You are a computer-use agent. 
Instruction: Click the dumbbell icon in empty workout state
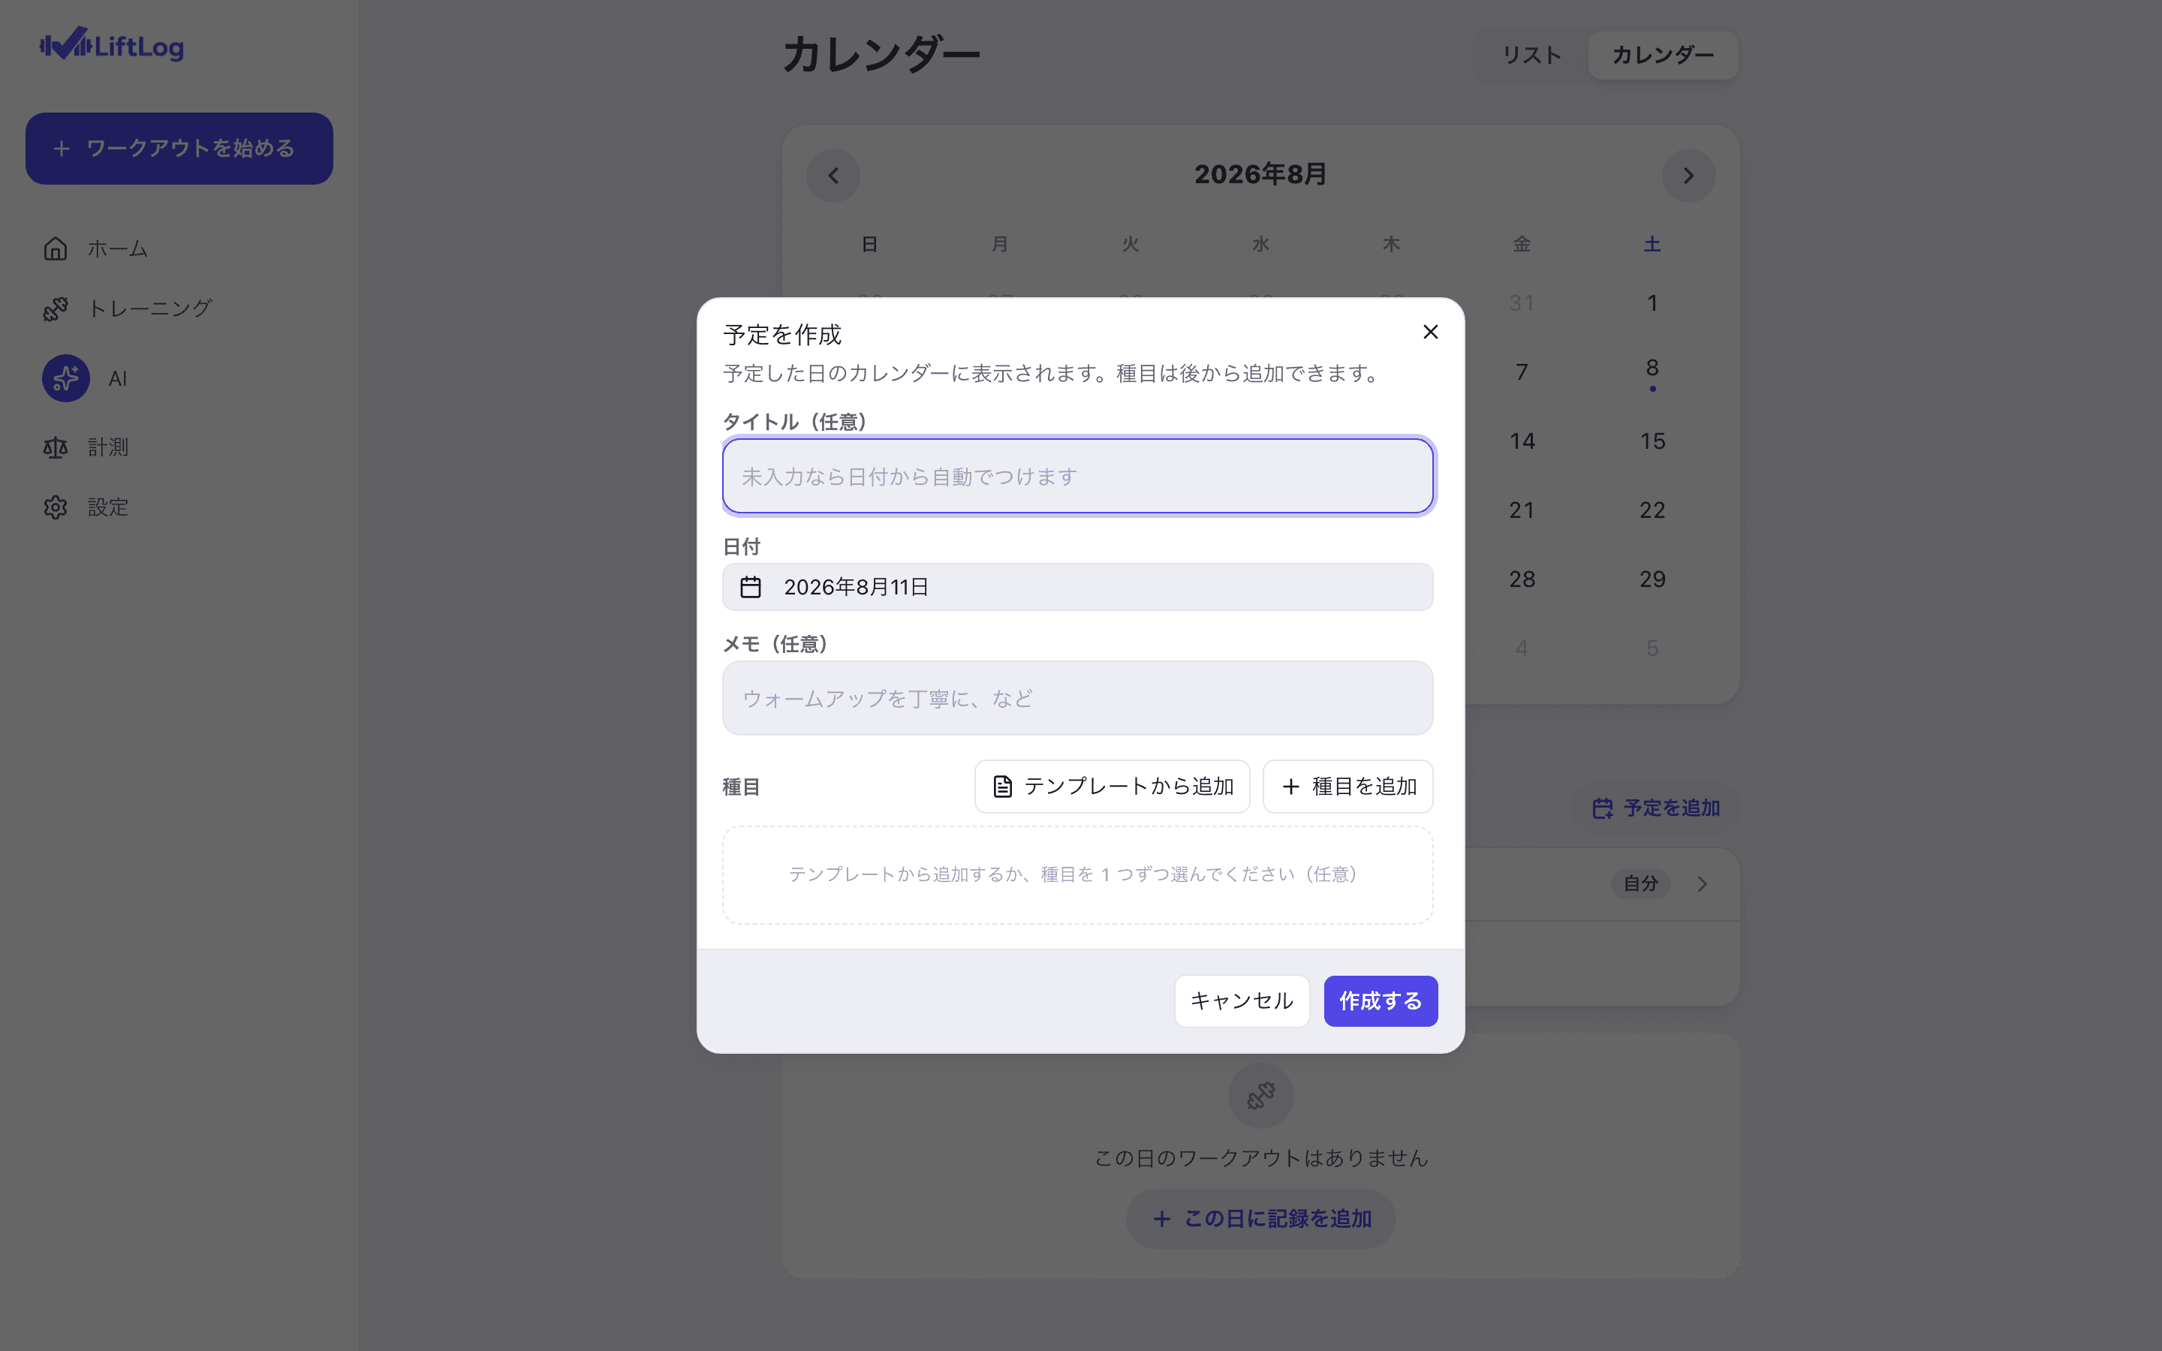[x=1260, y=1096]
